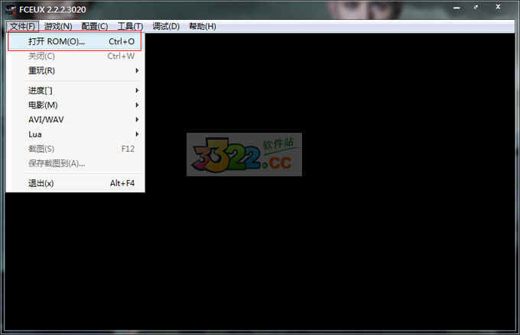
Task: Open the 配置(C) menu
Action: point(95,26)
